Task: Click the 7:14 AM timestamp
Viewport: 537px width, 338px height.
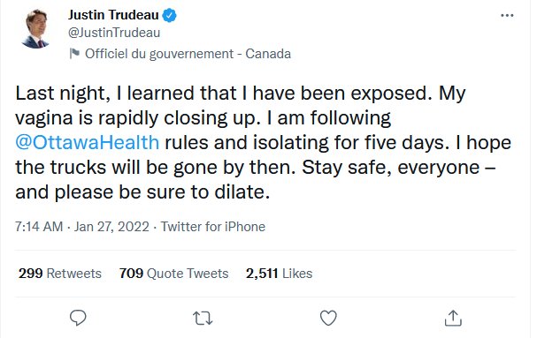Action: 39,227
